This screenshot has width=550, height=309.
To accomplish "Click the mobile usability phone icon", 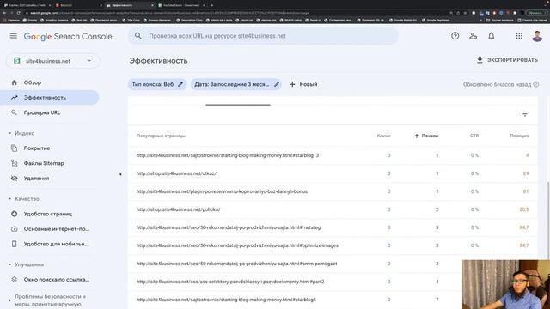I will point(14,244).
